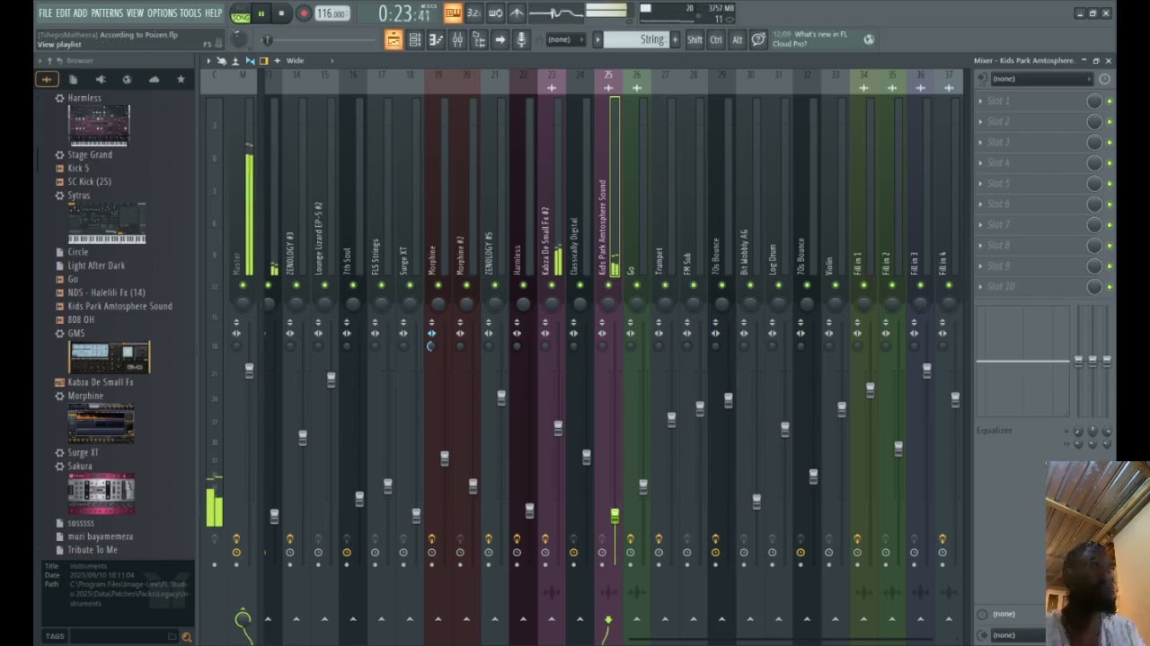Open the String pattern selector

[634, 39]
